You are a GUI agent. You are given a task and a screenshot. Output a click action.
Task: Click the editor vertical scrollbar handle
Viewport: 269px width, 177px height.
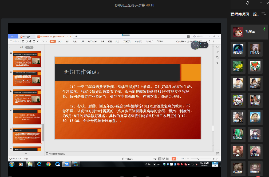coord(213,128)
